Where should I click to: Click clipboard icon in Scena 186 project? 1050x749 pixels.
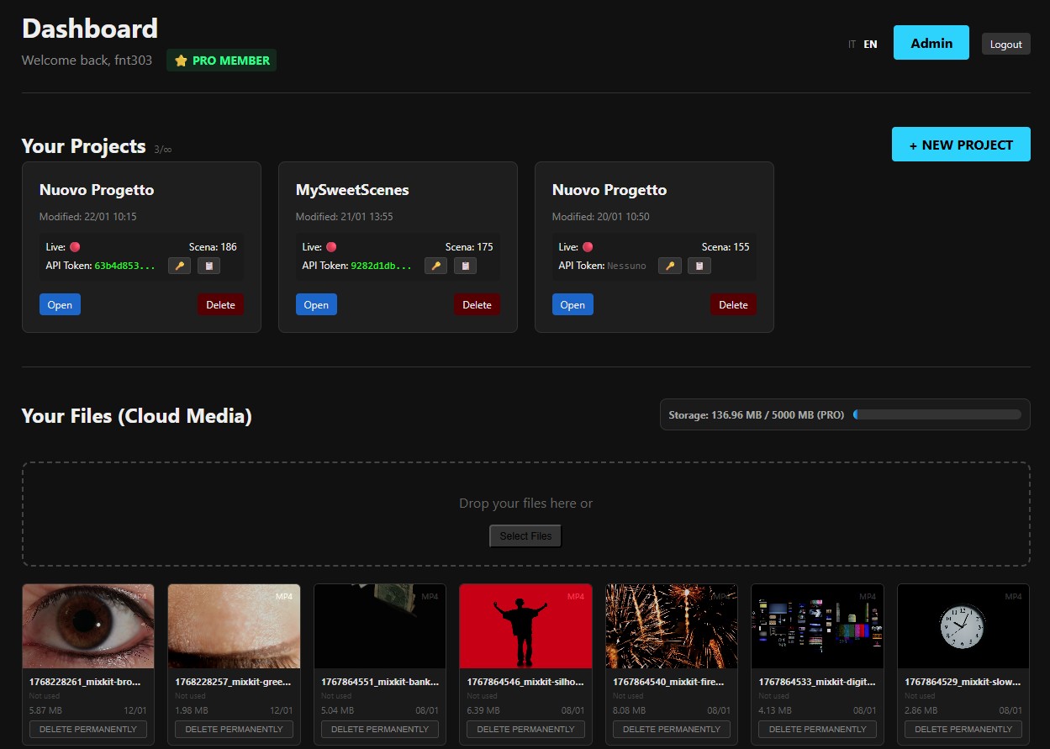click(x=208, y=266)
